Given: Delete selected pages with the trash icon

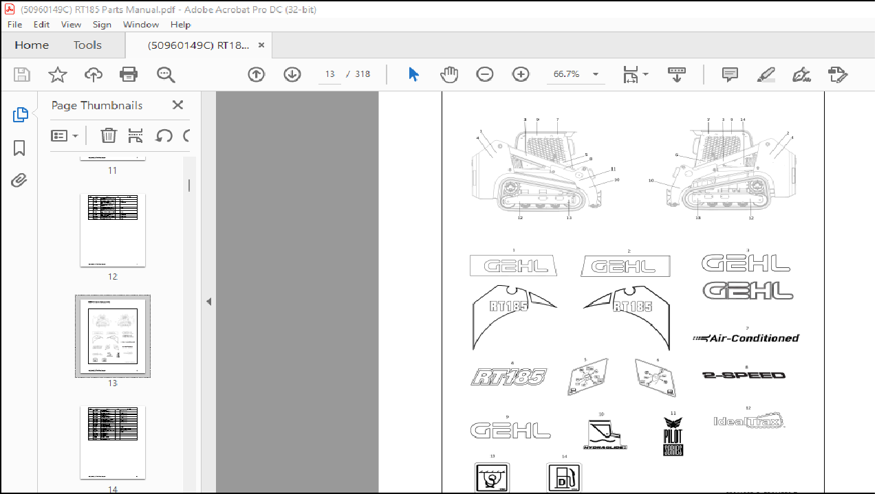Looking at the screenshot, I should tap(108, 135).
